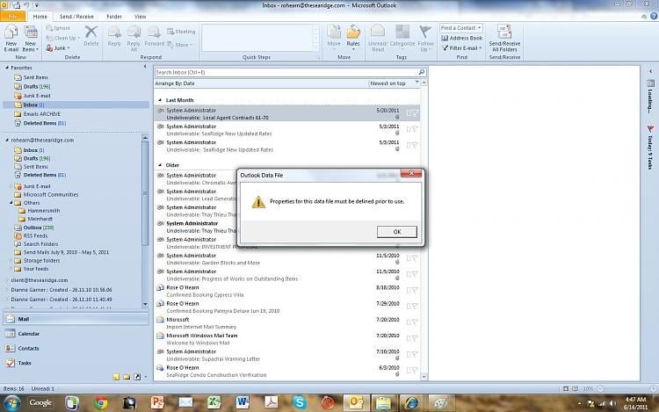Flag the Import Internet Mail Summary message
The height and width of the screenshot is (412, 659).
pos(415,322)
